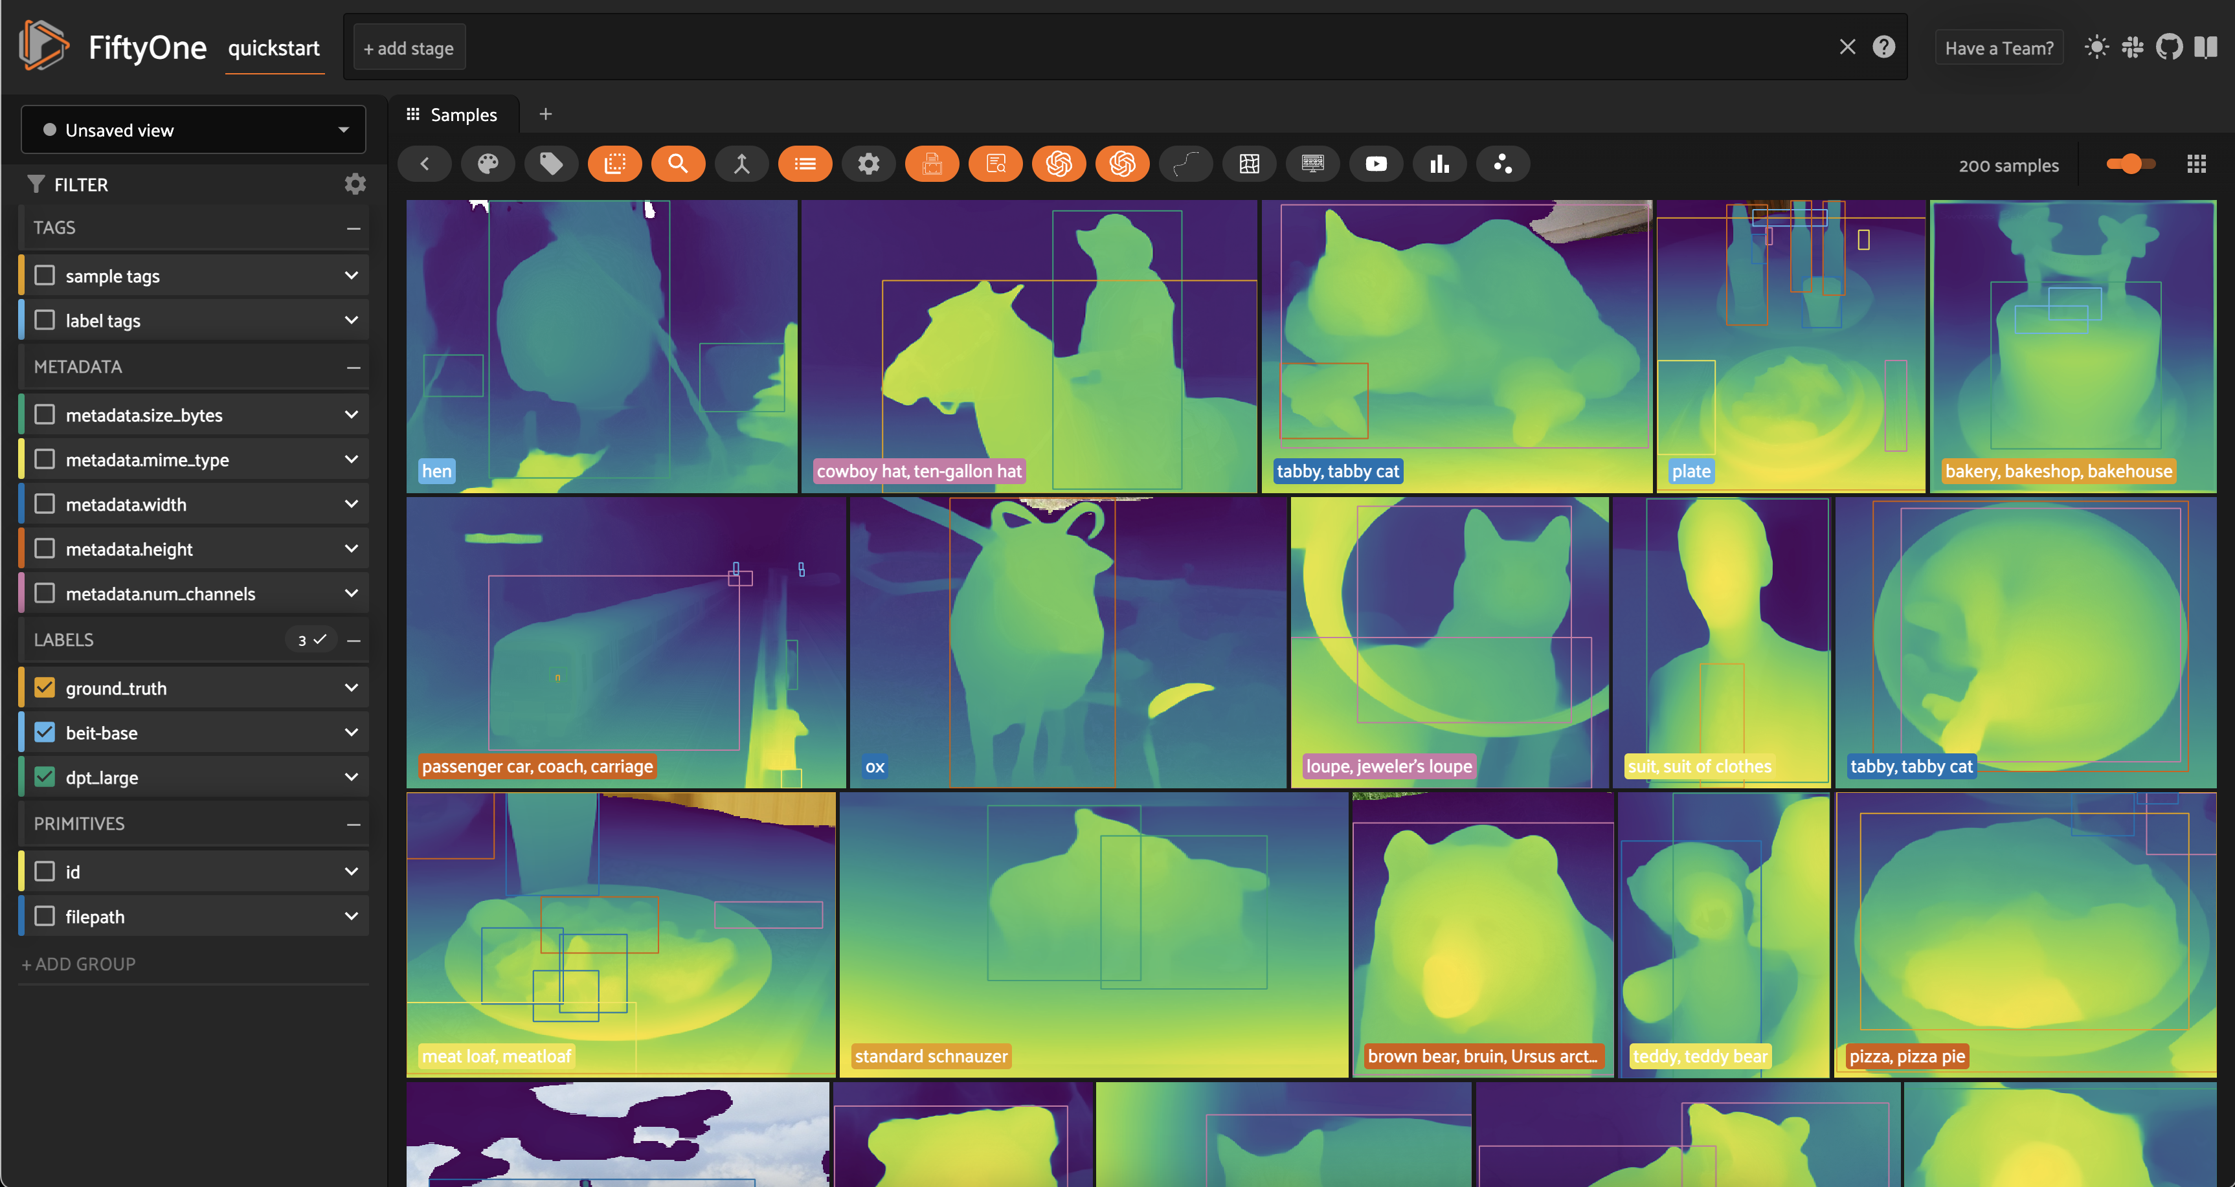Disable the dpt_large label field
Screen dimensions: 2235x1187
tap(44, 777)
